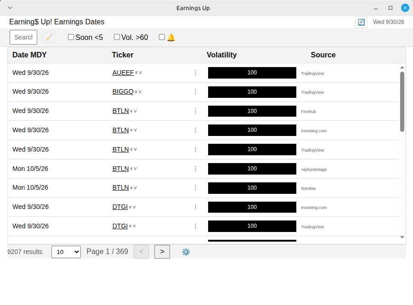Clear the search with the broom icon
The width and height of the screenshot is (413, 305).
[49, 37]
